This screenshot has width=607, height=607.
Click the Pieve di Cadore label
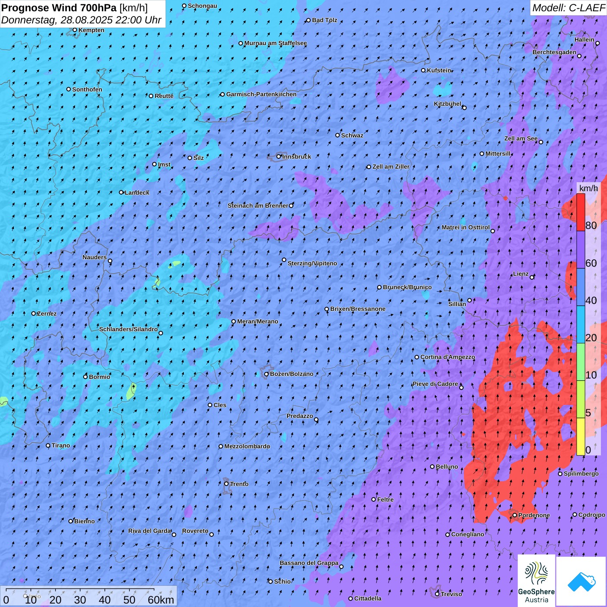tap(435, 384)
